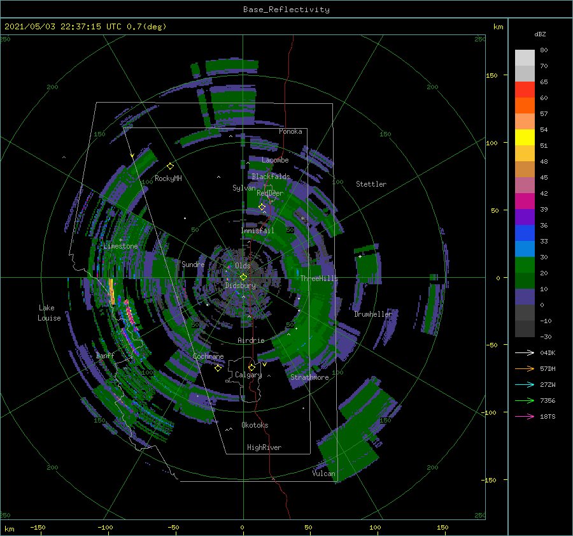Click the Innisfail label
Image resolution: width=573 pixels, height=536 pixels.
tap(257, 231)
